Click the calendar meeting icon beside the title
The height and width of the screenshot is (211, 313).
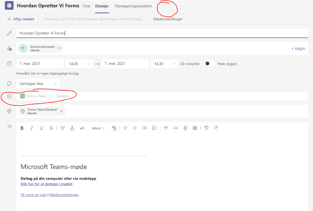(x=9, y=5)
